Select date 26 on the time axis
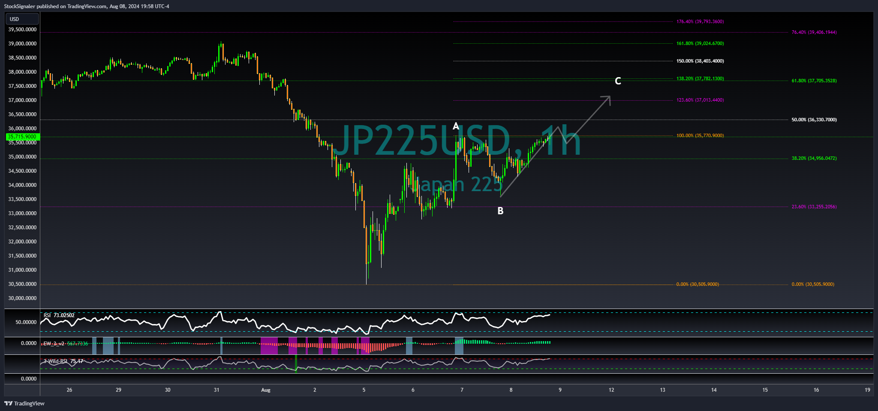Image resolution: width=878 pixels, height=411 pixels. [x=69, y=390]
